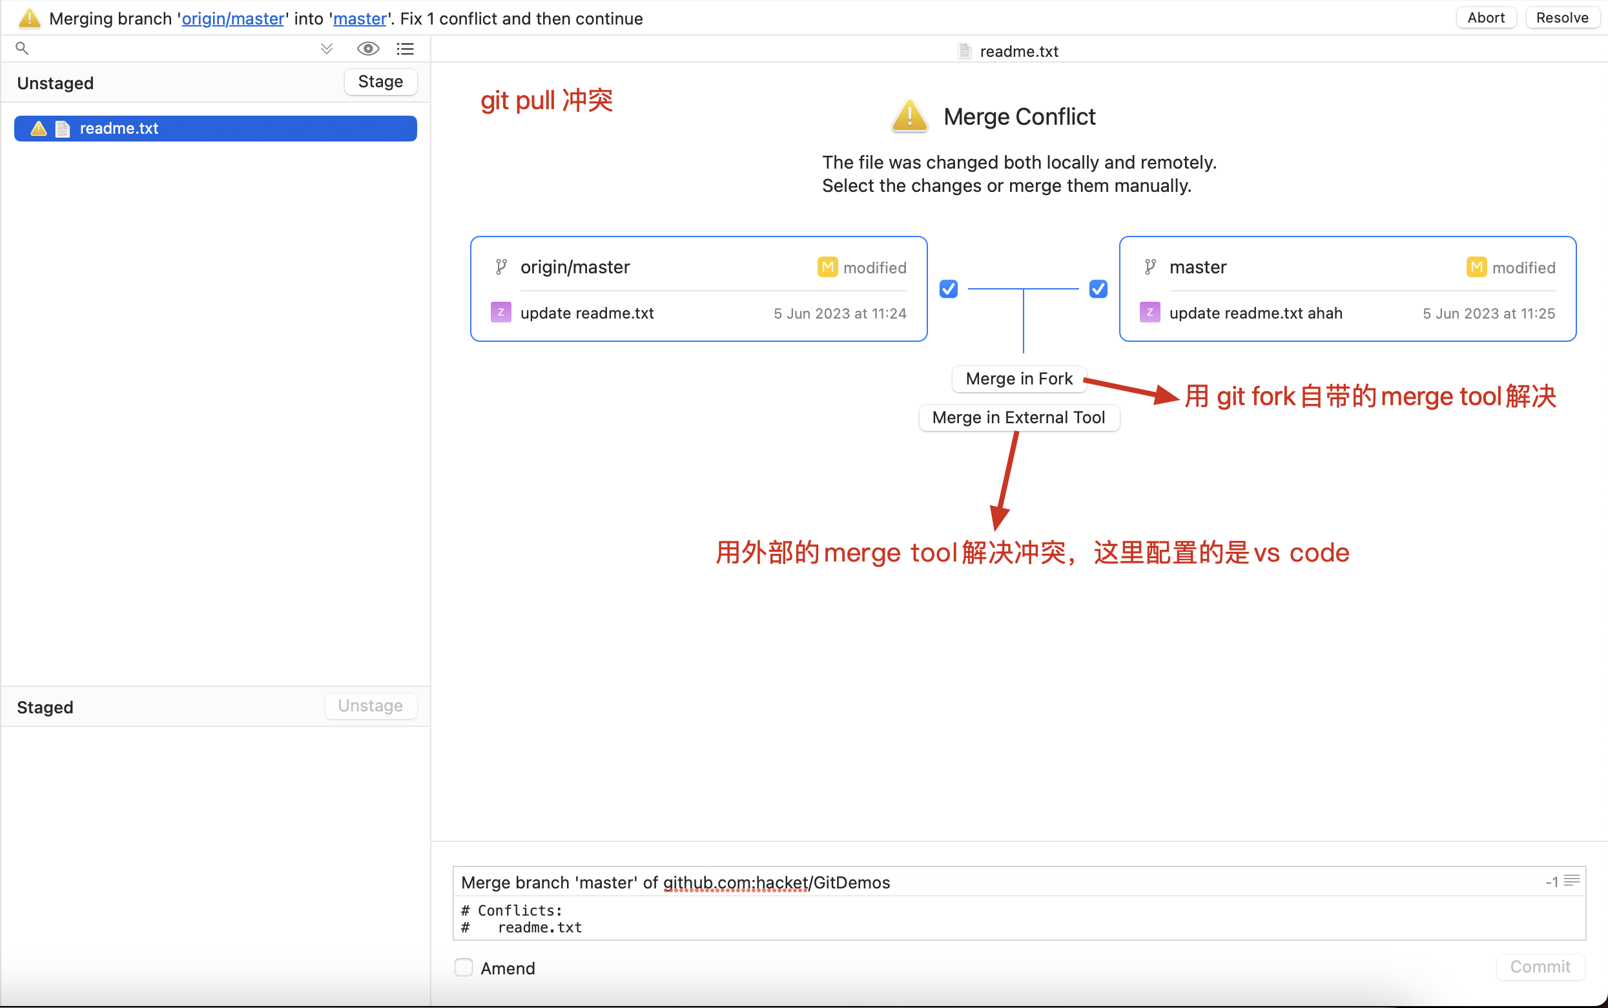
Task: Click the commit message options lines icon
Action: (x=1571, y=881)
